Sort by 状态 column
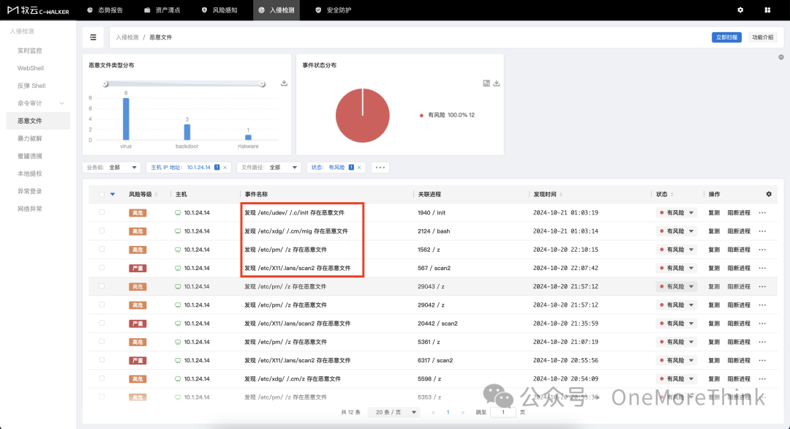 coord(671,195)
